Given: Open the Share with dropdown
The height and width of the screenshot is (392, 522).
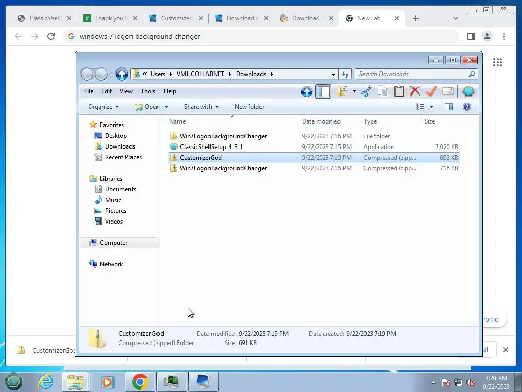Looking at the screenshot, I should click(x=201, y=107).
